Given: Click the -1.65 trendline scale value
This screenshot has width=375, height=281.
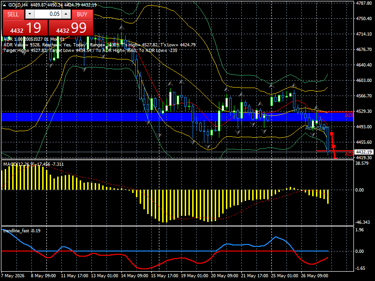Looking at the screenshot, I should click(360, 268).
